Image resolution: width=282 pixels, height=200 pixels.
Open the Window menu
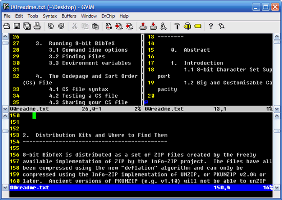coord(89,16)
